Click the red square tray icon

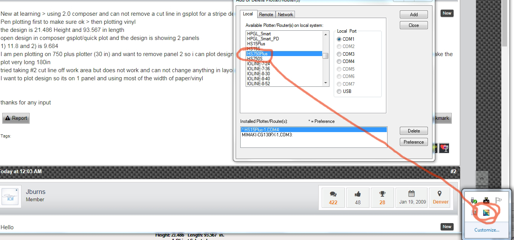(474, 212)
